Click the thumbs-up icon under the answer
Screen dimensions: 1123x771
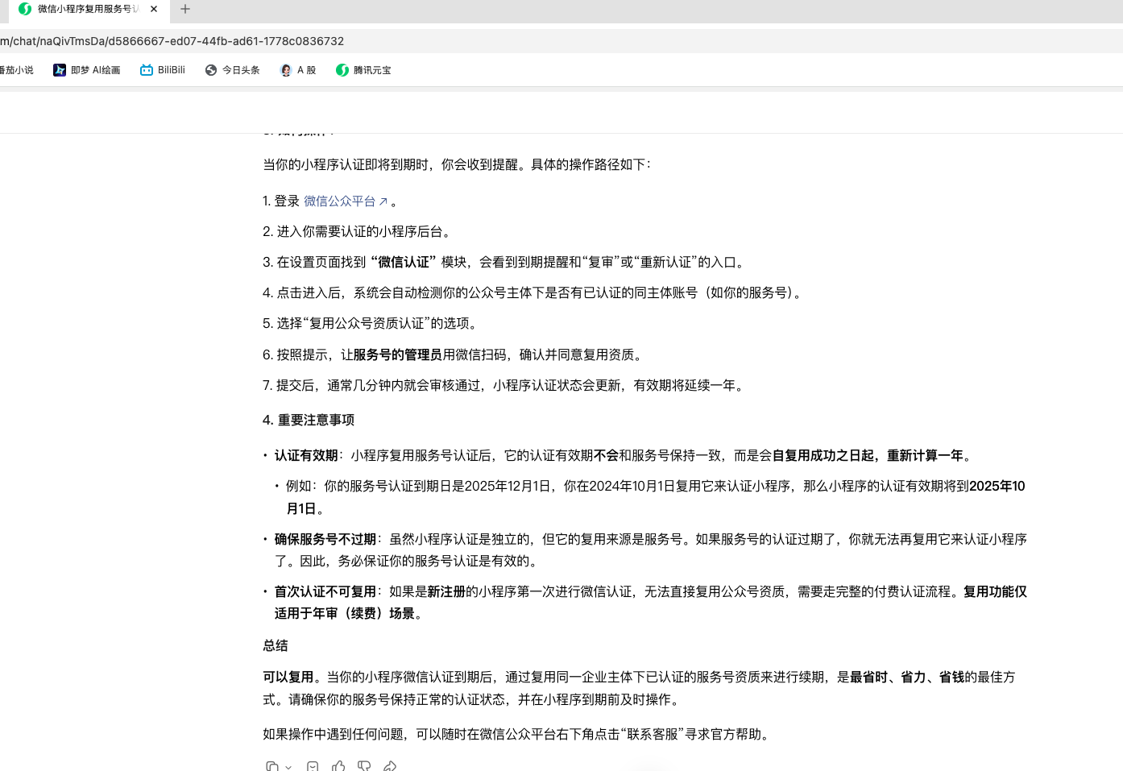point(338,766)
